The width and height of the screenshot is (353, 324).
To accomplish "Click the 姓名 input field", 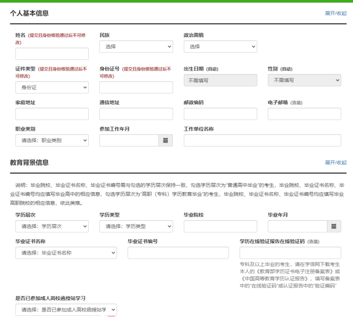I will point(52,54).
